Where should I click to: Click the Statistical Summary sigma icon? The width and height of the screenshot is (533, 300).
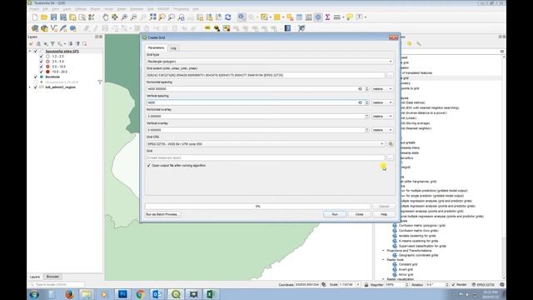[327, 17]
